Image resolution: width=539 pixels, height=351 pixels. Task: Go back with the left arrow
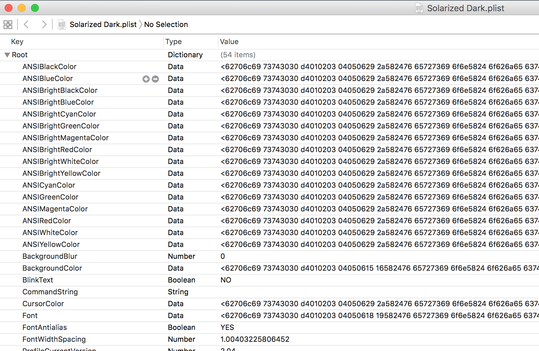(x=27, y=24)
